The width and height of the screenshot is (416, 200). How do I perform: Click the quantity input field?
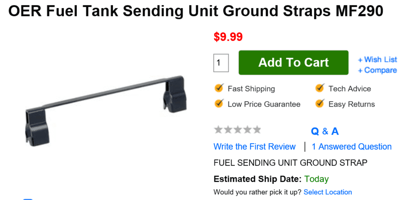pyautogui.click(x=221, y=63)
